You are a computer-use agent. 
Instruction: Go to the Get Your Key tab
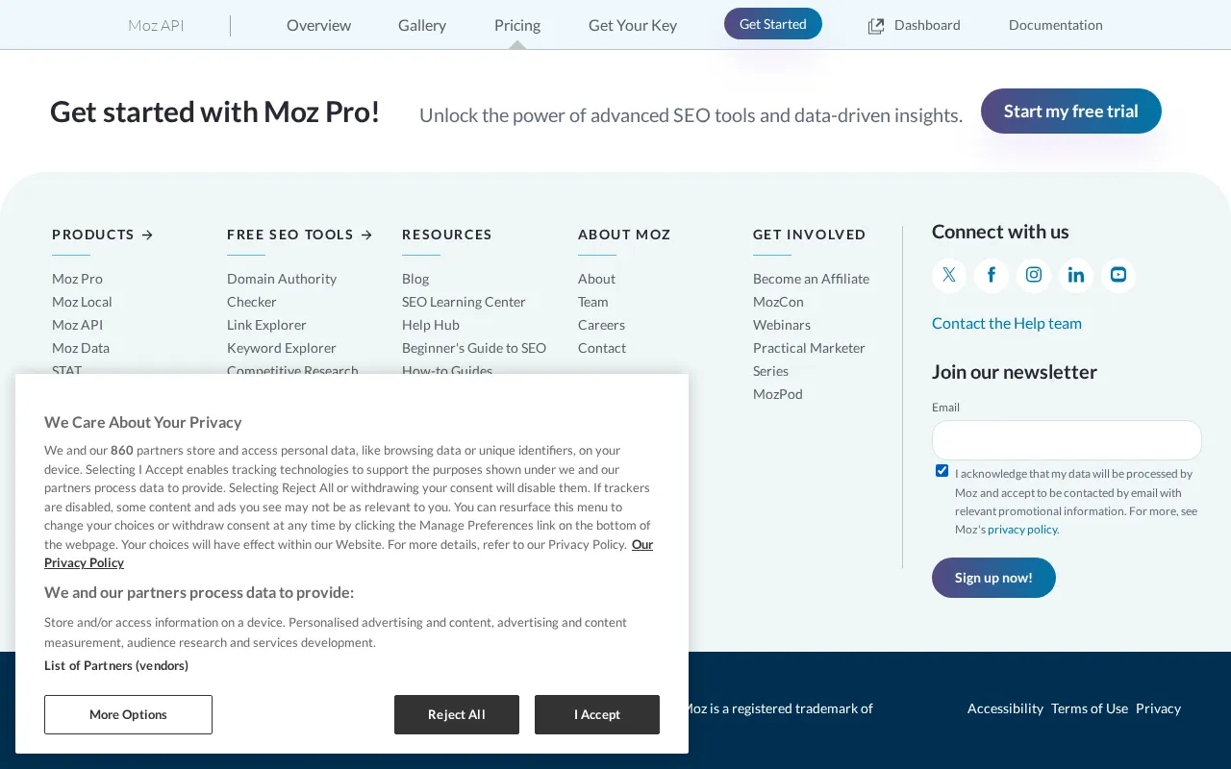coord(633,25)
